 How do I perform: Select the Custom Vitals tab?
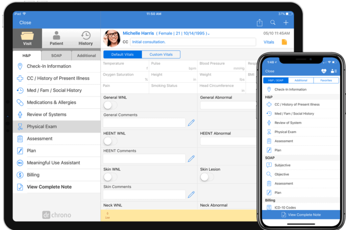point(161,55)
